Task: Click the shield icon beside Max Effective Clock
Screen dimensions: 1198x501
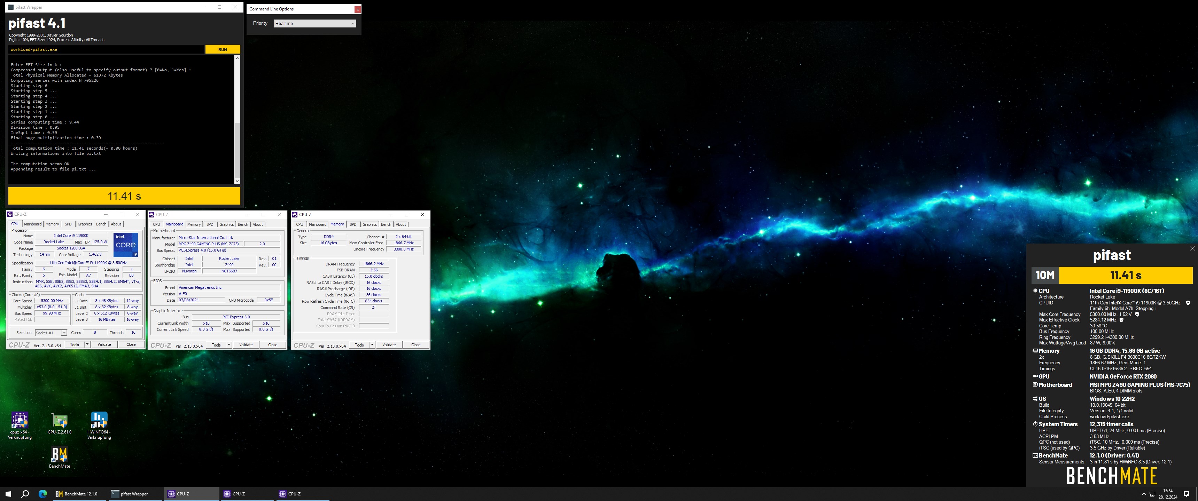Action: click(x=1121, y=320)
